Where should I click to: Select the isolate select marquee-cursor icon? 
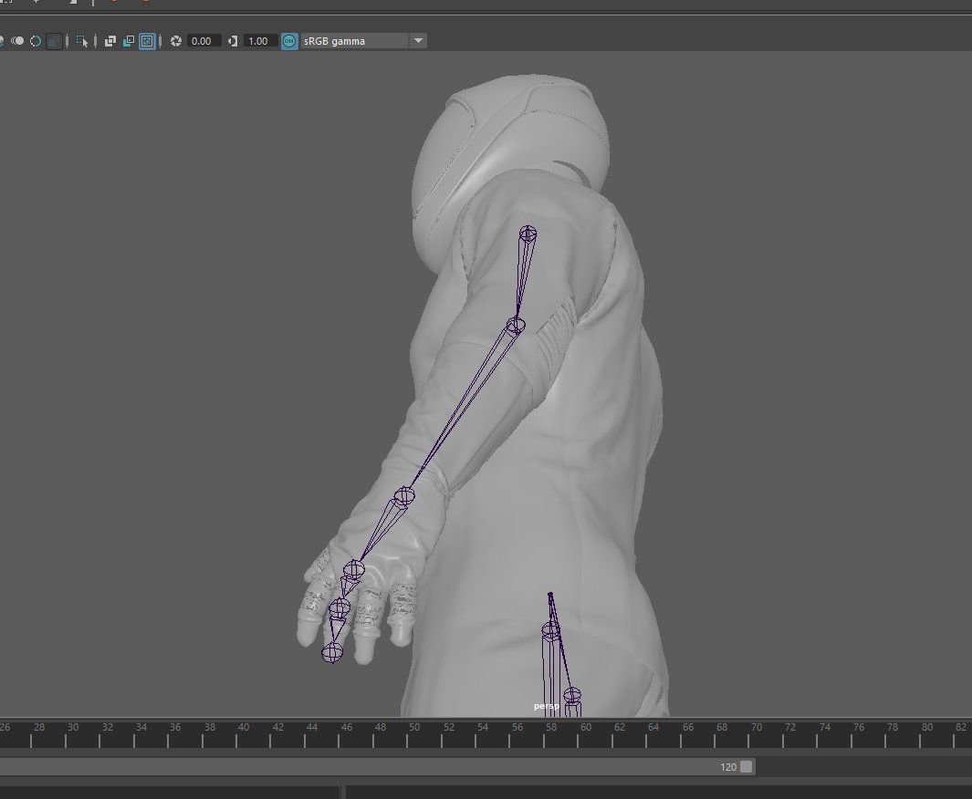pyautogui.click(x=81, y=40)
